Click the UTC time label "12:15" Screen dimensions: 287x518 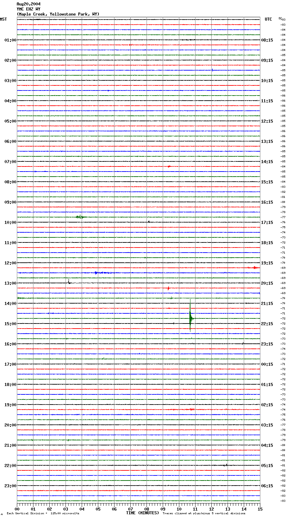[x=267, y=121]
